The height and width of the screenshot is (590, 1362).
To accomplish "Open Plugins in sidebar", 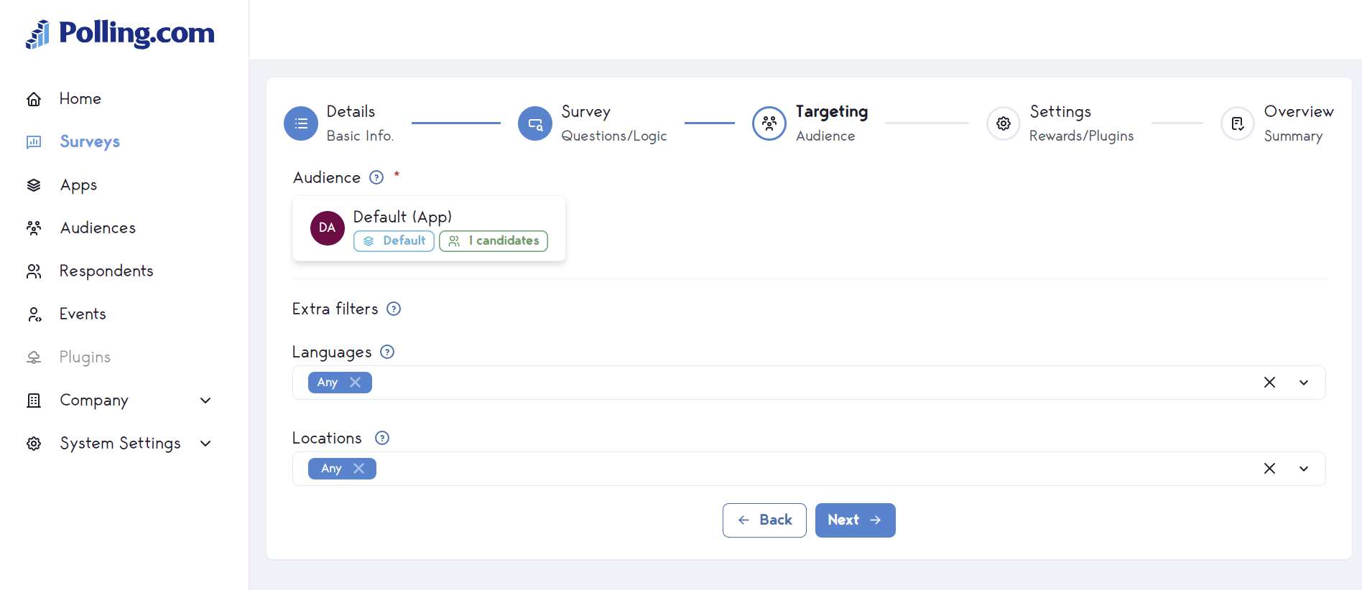I will pos(85,357).
